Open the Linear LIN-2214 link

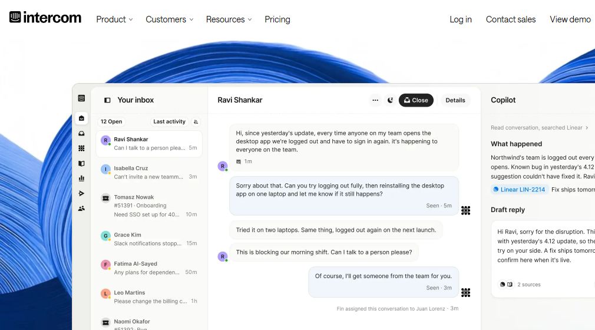coord(519,190)
